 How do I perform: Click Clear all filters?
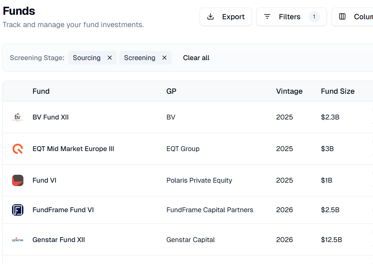click(x=196, y=58)
